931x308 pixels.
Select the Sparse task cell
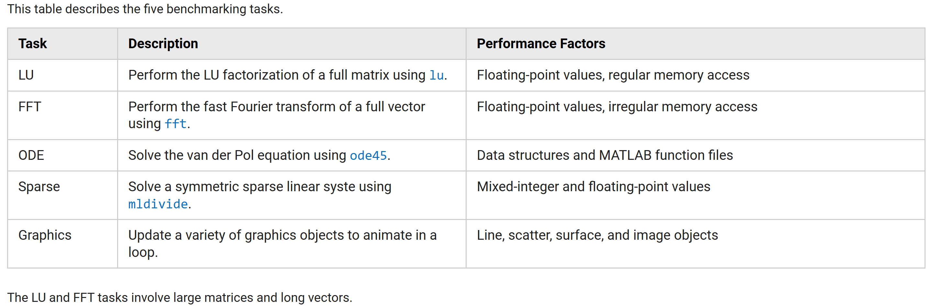click(x=39, y=187)
